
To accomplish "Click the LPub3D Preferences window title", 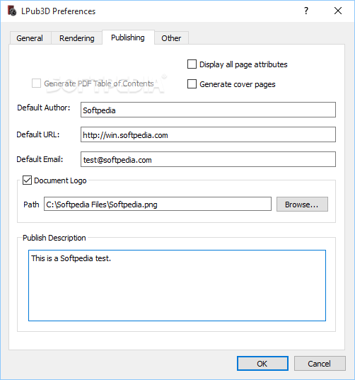I will [59, 11].
